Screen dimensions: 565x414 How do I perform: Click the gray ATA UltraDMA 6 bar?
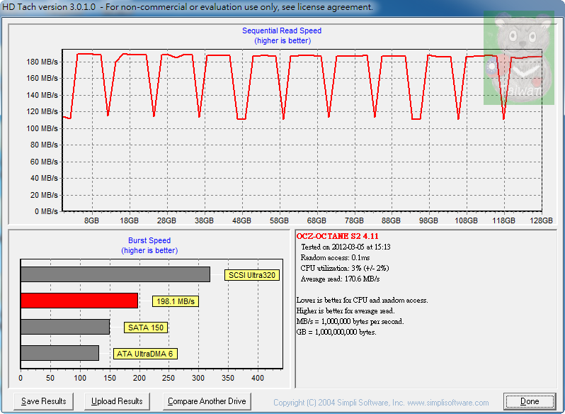click(59, 353)
